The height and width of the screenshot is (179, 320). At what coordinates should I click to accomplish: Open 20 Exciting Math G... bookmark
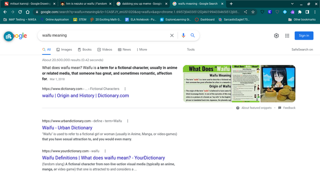[x=106, y=19]
